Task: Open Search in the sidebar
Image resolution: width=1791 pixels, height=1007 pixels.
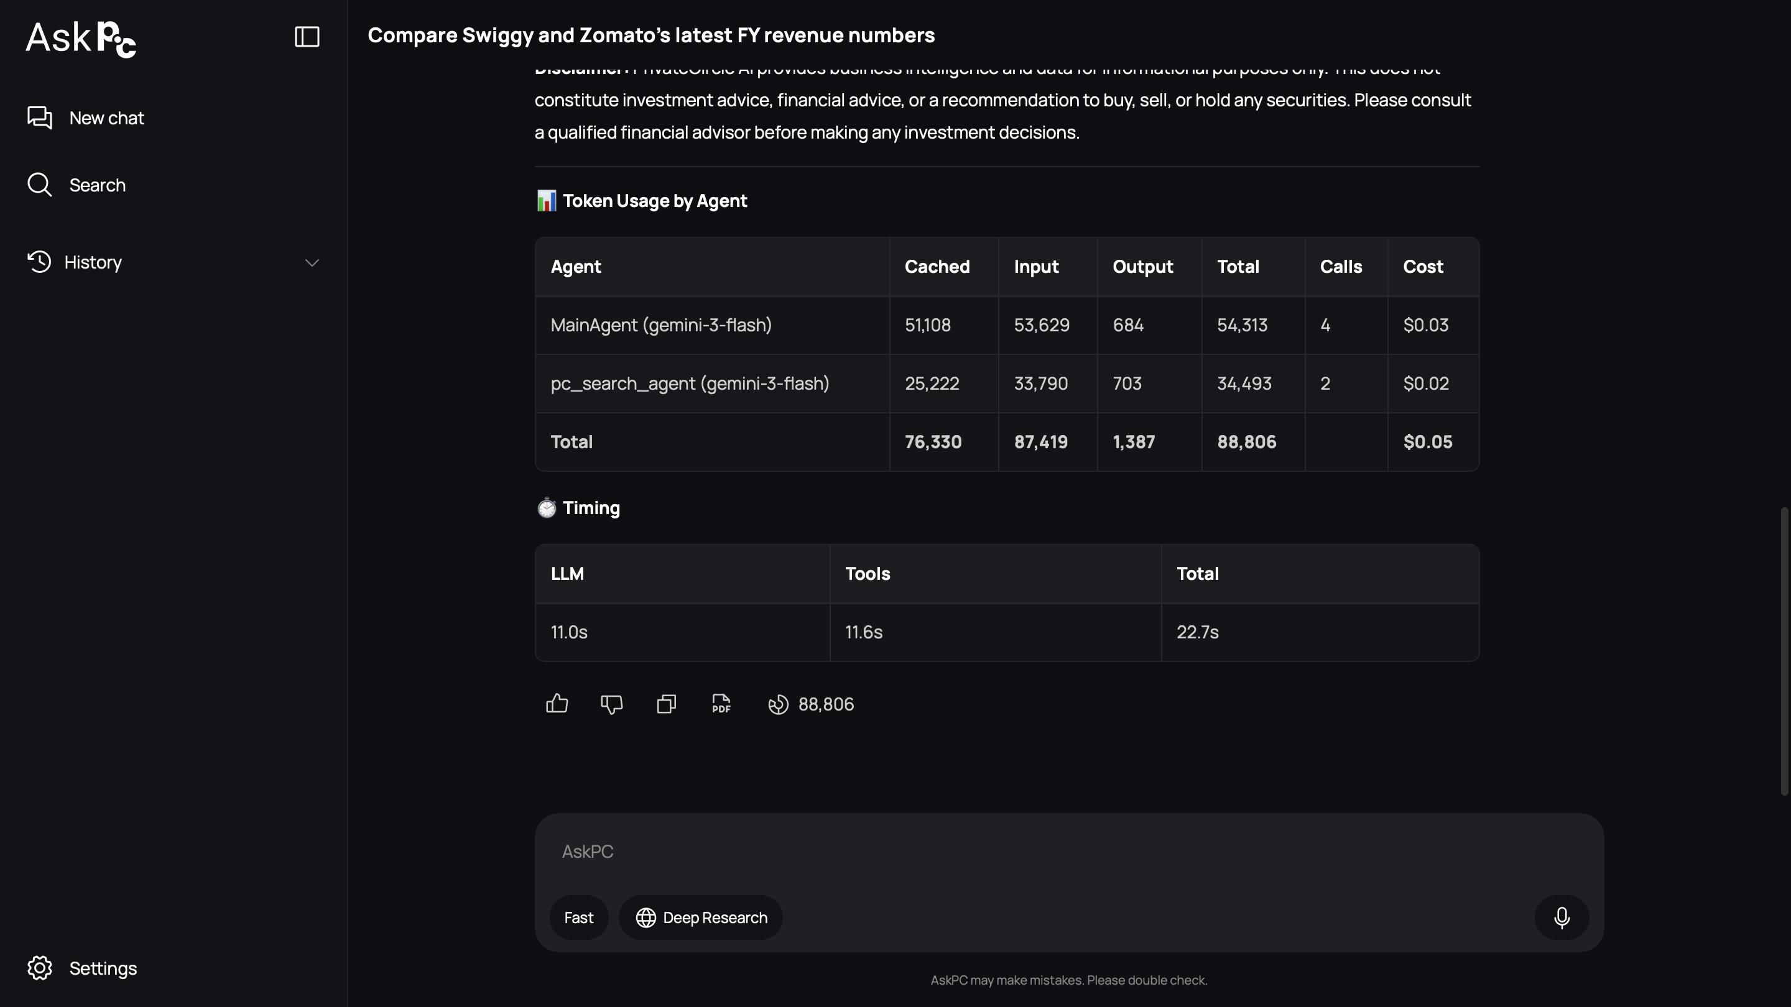Action: (76, 185)
